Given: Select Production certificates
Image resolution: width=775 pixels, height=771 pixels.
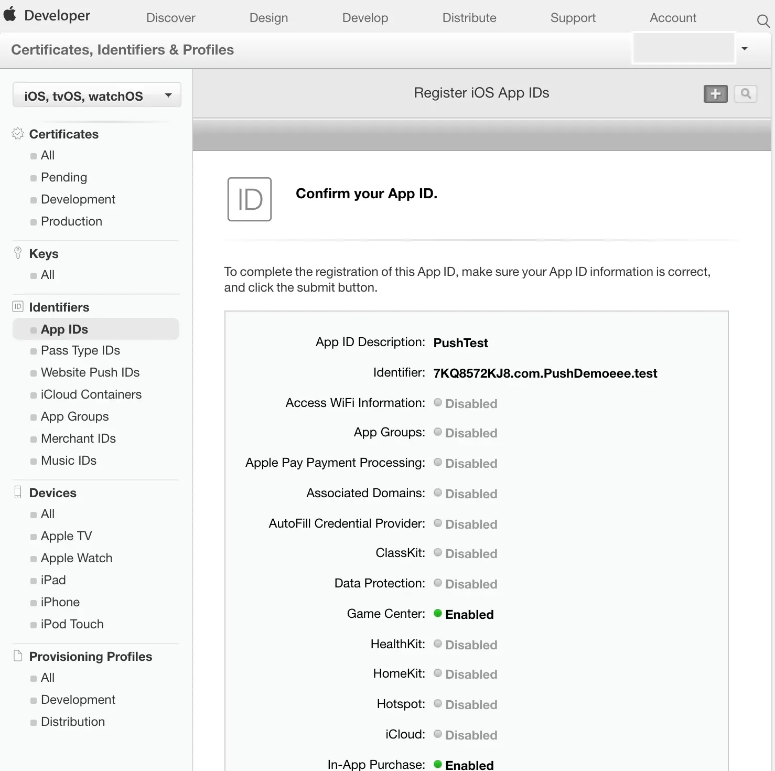Looking at the screenshot, I should [71, 221].
